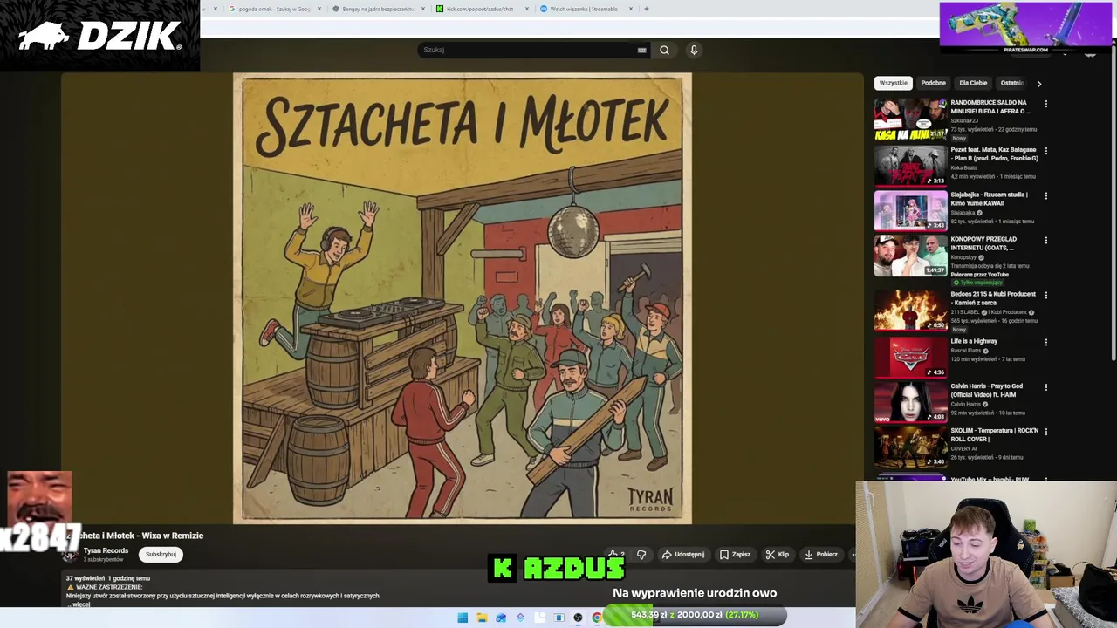The height and width of the screenshot is (628, 1117).
Task: Open options menu for KONOPOWY PRZEGLĄD video
Action: [1045, 240]
